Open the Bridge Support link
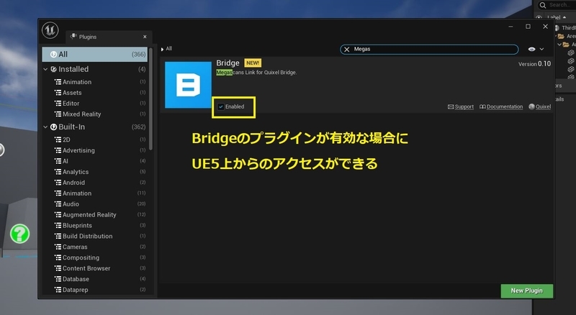 click(x=461, y=106)
